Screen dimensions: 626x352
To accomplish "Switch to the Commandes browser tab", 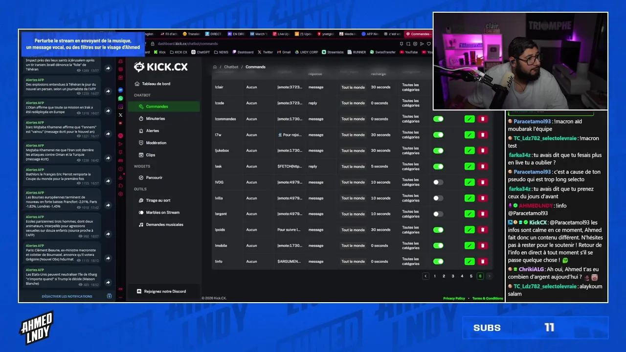I will coord(418,34).
